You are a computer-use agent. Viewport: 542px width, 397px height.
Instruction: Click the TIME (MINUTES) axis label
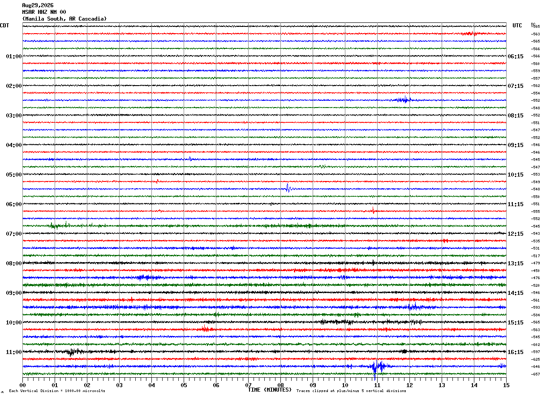coord(270,390)
